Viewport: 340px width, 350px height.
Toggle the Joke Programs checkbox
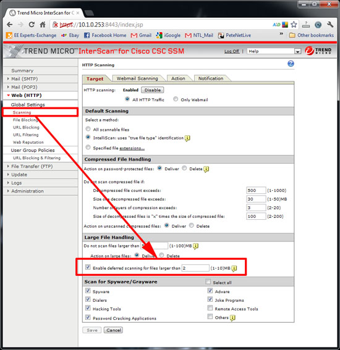(210, 299)
